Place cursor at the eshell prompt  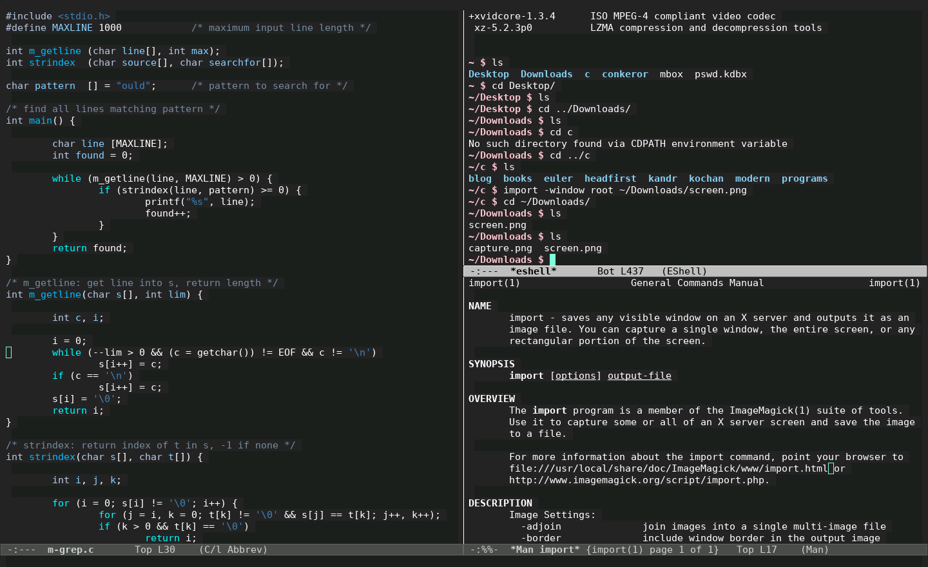tap(553, 259)
